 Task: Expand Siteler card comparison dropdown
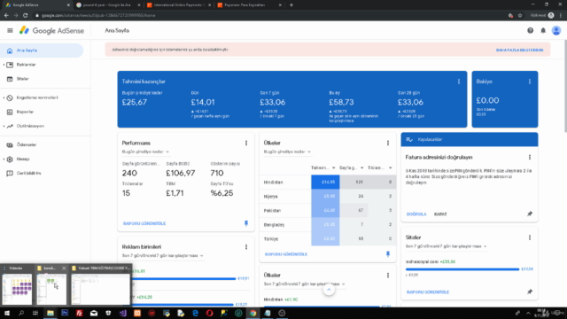[446, 246]
